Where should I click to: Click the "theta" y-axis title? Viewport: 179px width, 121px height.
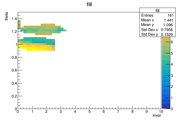[6, 16]
